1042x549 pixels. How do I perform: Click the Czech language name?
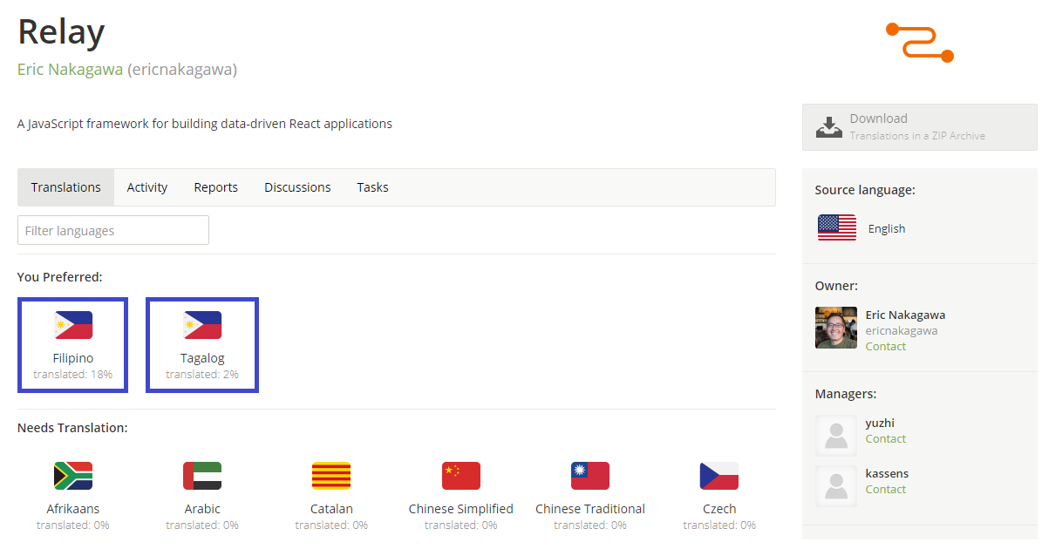719,509
